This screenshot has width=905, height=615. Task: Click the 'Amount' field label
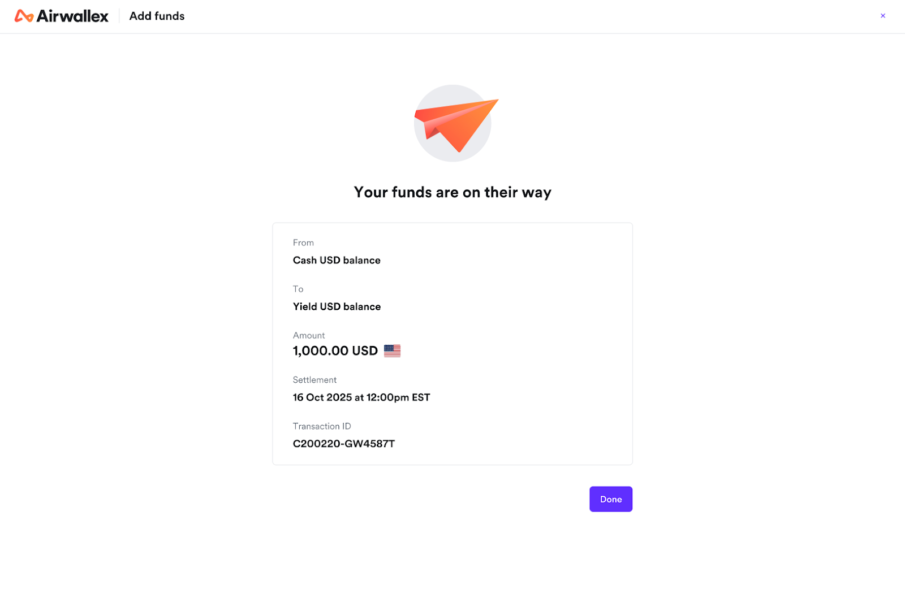[x=309, y=335]
